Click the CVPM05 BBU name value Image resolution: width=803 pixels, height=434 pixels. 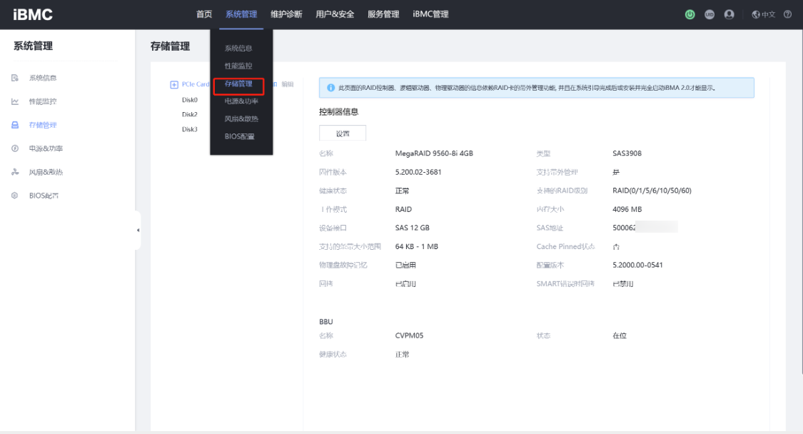tap(409, 335)
